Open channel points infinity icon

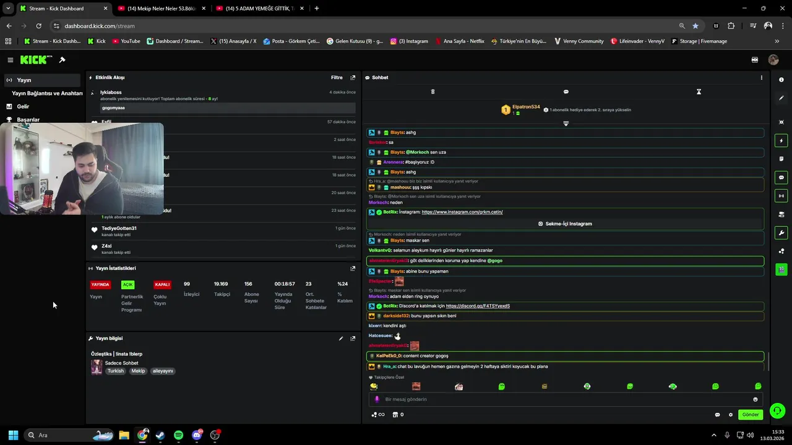tap(377, 415)
